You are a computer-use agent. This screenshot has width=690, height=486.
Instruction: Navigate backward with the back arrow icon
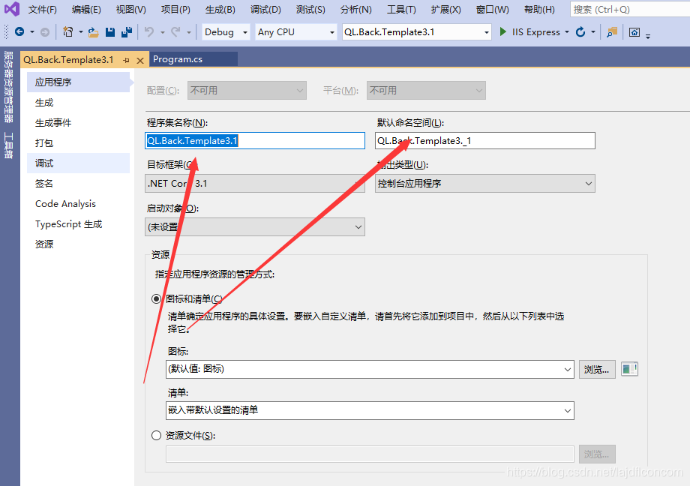coord(19,31)
